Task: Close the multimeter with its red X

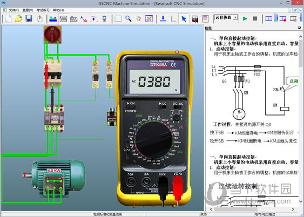Action: pos(177,52)
